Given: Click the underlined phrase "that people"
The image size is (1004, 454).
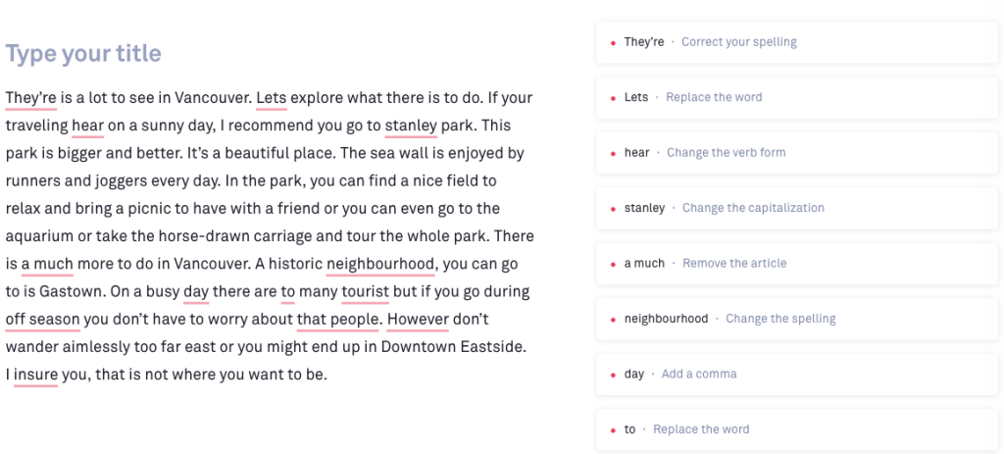Looking at the screenshot, I should tap(337, 319).
